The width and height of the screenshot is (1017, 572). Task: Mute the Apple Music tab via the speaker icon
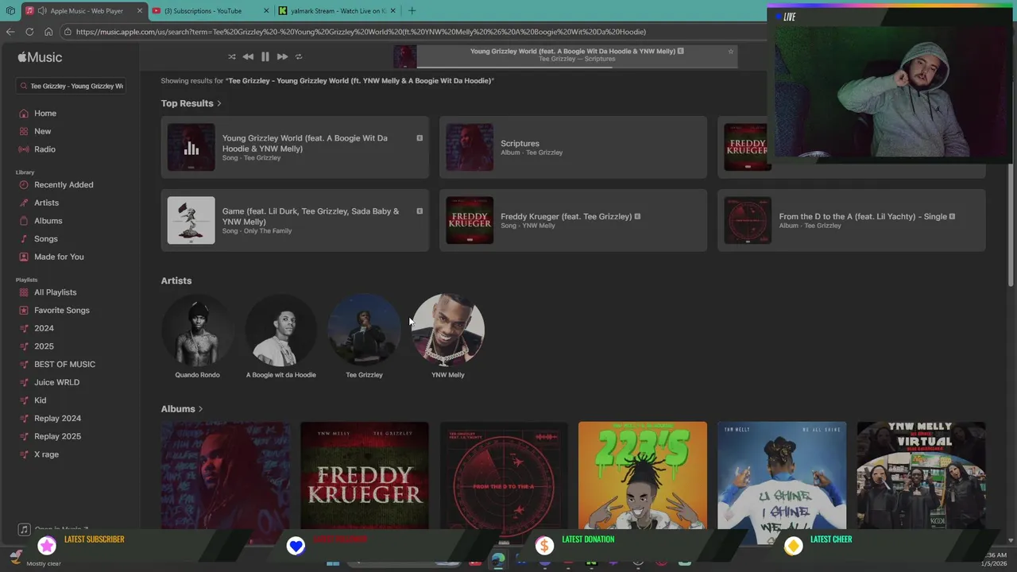tap(41, 11)
